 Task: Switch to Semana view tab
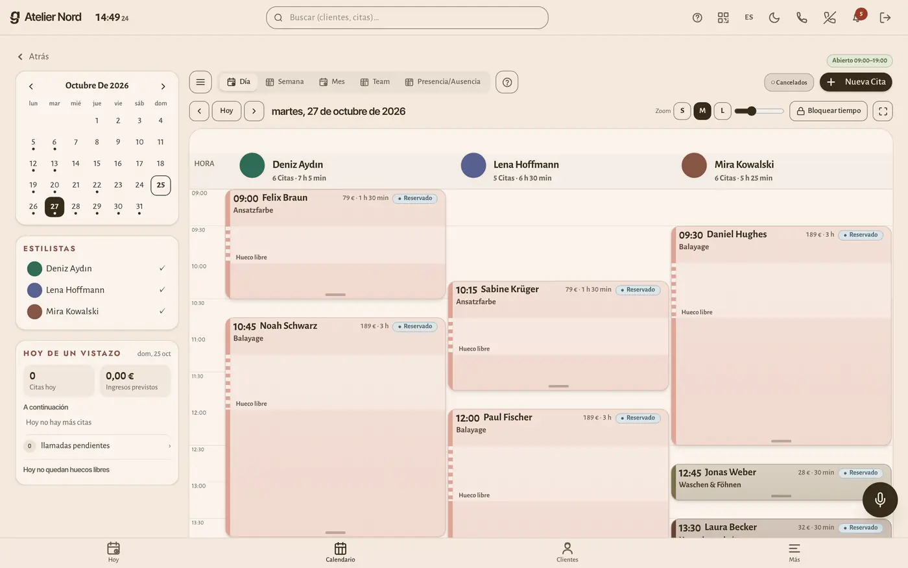point(285,82)
